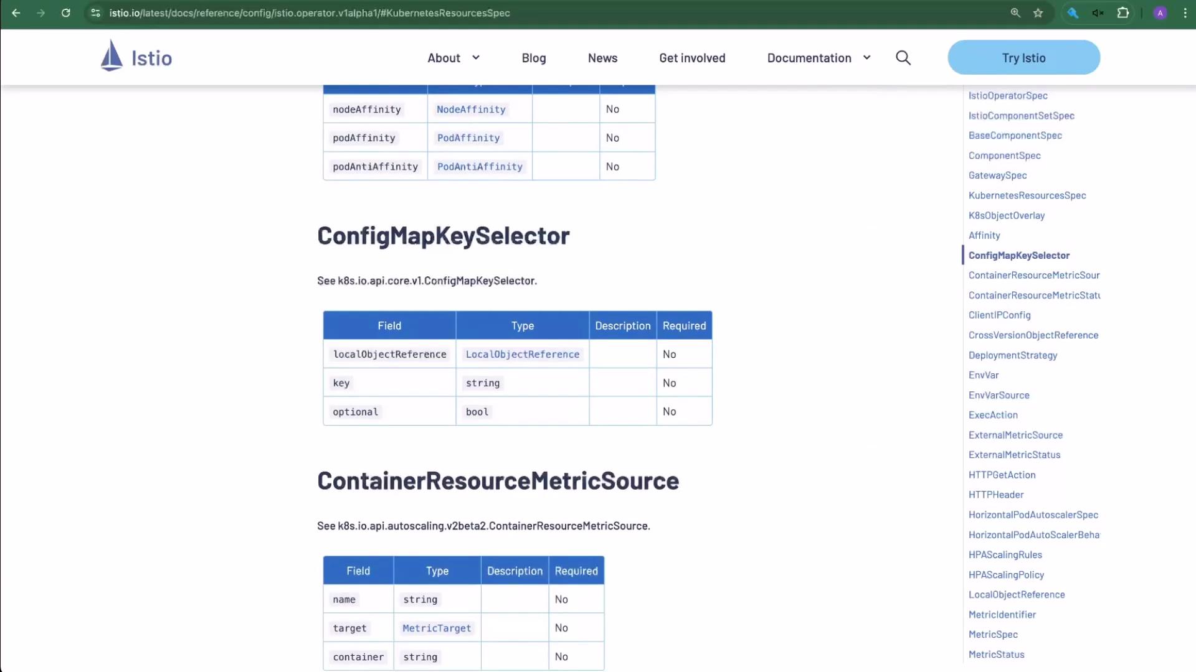Open Get involved page
This screenshot has height=672, width=1196.
[x=692, y=58]
